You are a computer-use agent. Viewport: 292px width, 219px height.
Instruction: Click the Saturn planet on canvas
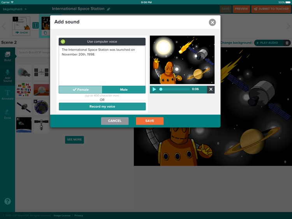[x=253, y=141]
